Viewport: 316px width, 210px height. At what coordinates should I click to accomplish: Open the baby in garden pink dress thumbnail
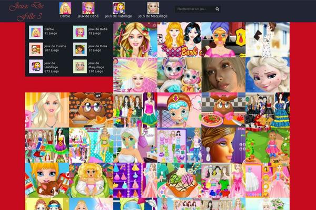[268, 145]
